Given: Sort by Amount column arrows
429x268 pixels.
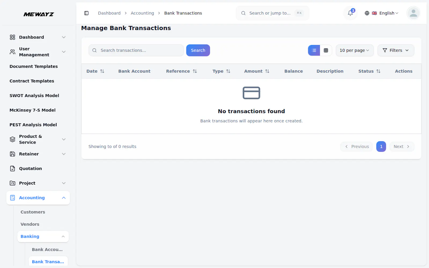Looking at the screenshot, I should point(267,71).
